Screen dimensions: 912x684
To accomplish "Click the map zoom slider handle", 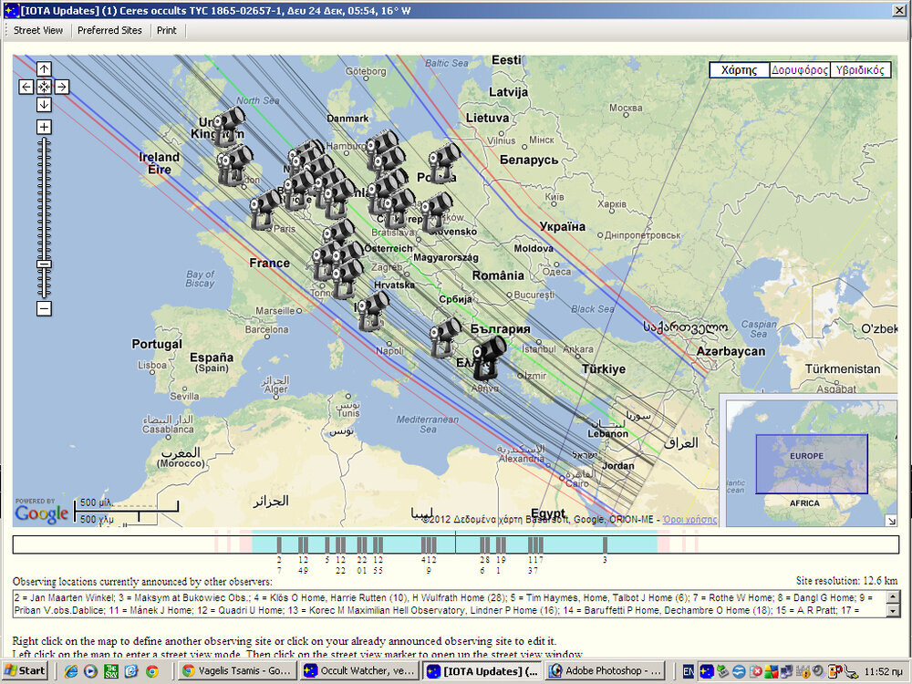I will pos(43,264).
